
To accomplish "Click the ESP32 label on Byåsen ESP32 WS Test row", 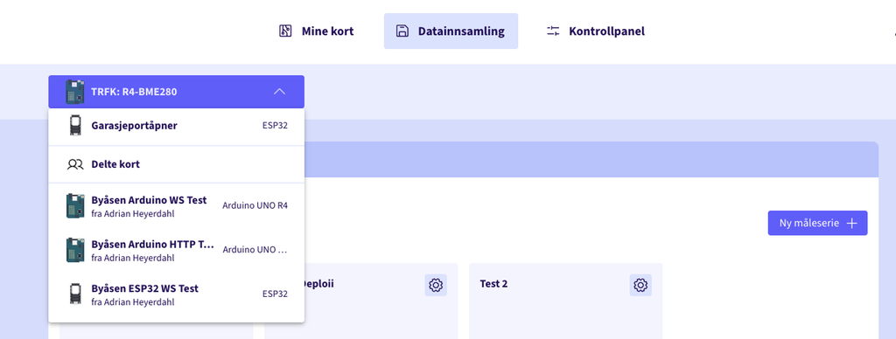I will click(x=275, y=294).
